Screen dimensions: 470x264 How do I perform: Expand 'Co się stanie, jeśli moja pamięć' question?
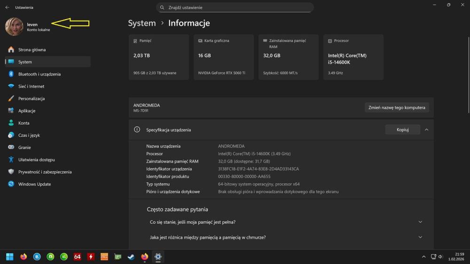coord(420,222)
